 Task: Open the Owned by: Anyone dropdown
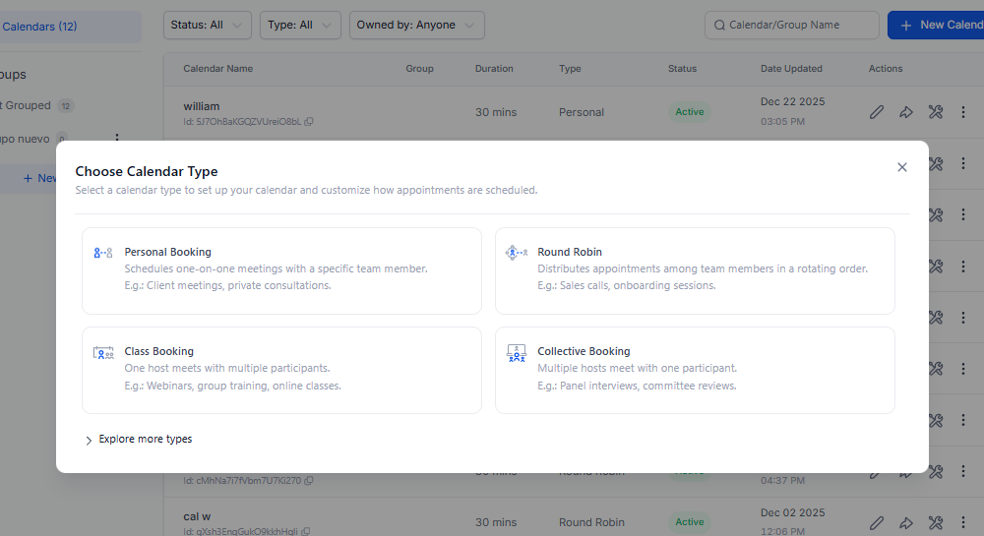coord(416,26)
